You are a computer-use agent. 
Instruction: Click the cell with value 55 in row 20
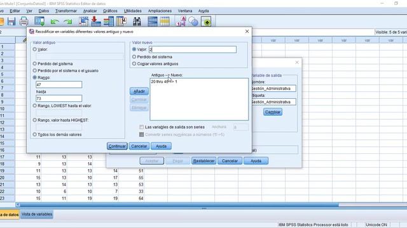132,177
